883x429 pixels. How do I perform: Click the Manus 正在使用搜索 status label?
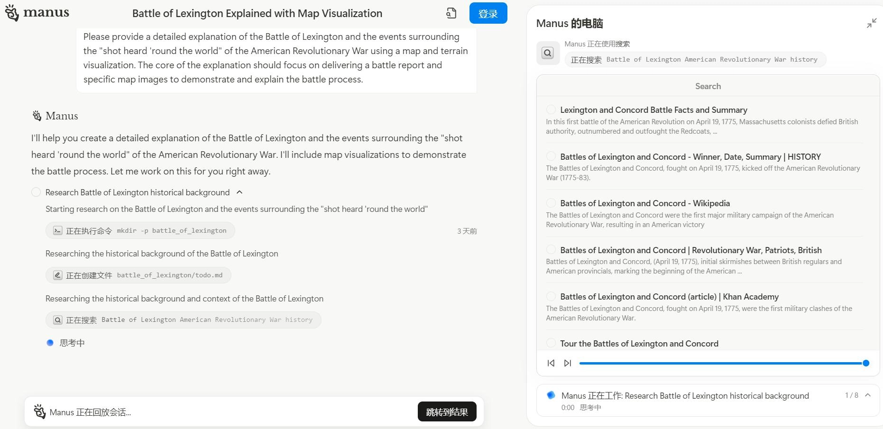[x=597, y=44]
